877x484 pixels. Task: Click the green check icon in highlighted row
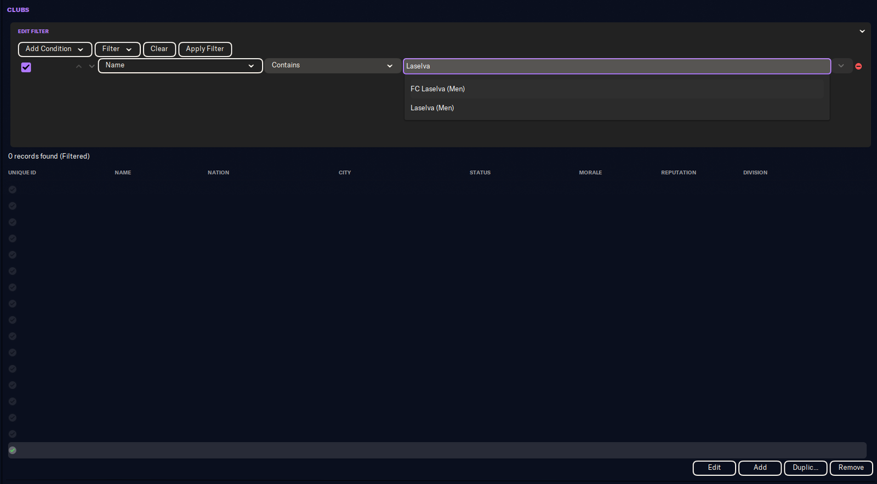tap(13, 450)
